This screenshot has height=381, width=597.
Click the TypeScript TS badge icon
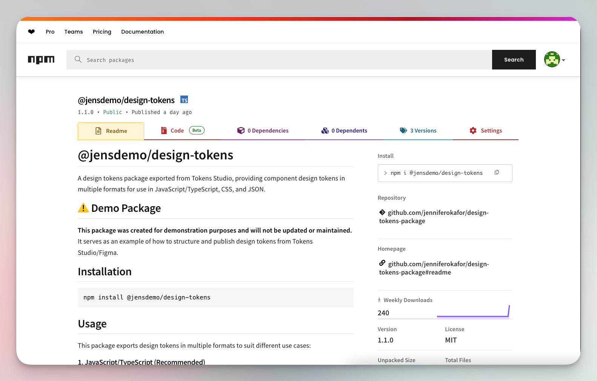pyautogui.click(x=184, y=100)
